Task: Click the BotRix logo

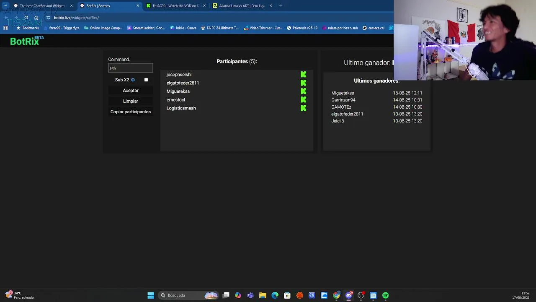Action: [27, 41]
